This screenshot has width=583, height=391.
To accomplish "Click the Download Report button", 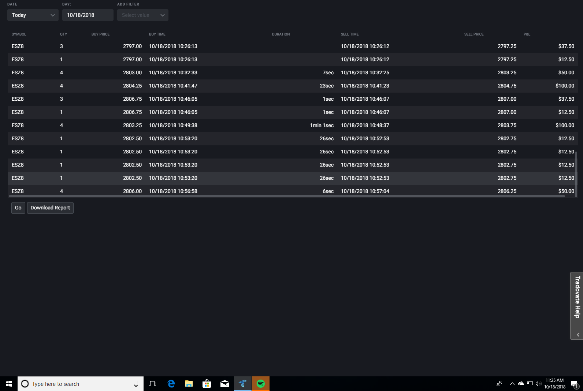I will coord(50,208).
